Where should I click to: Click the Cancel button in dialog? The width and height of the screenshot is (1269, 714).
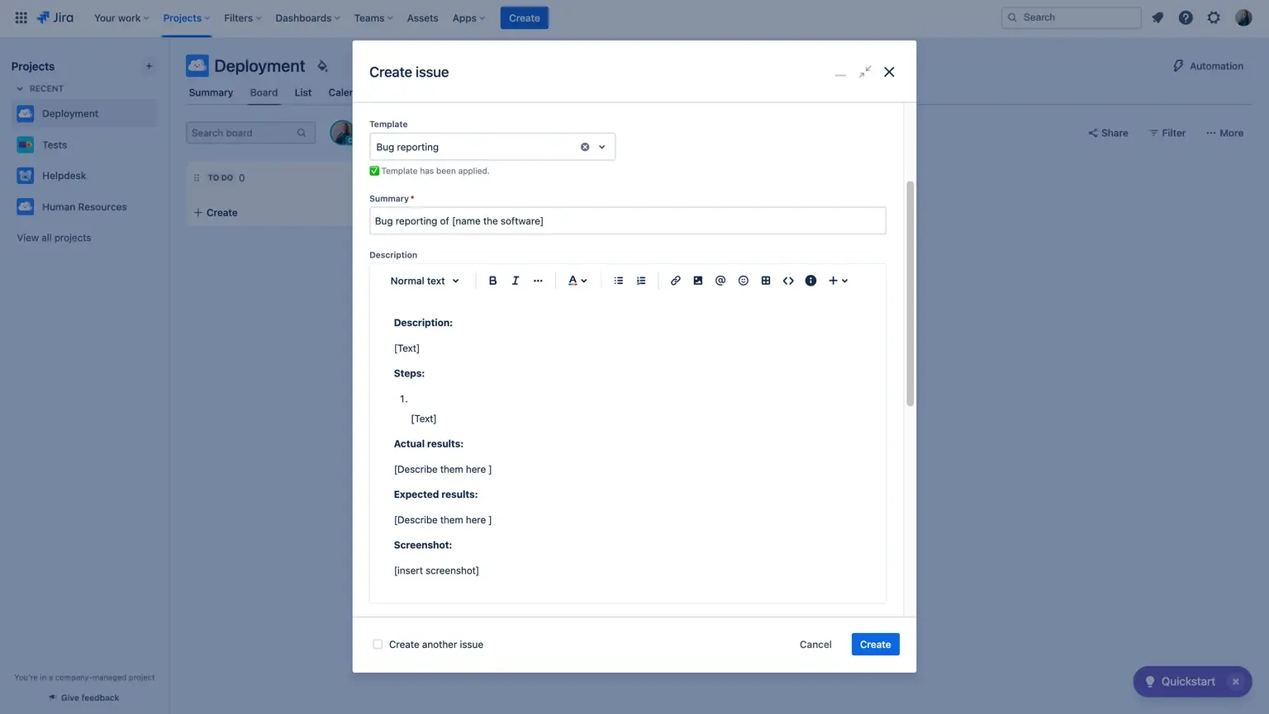point(815,645)
